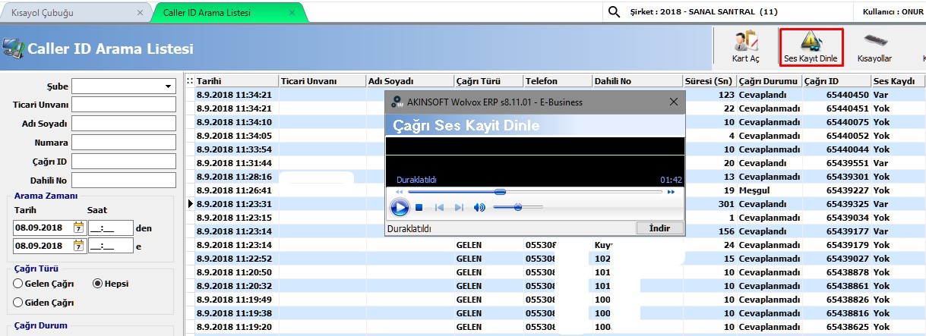Click the end time field
This screenshot has width=926, height=336.
click(110, 246)
